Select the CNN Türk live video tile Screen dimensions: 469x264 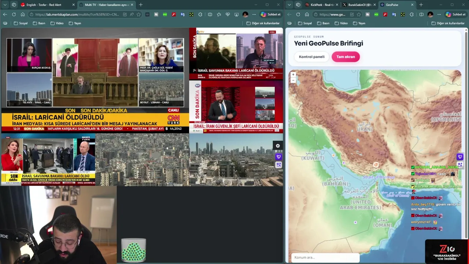pos(95,81)
